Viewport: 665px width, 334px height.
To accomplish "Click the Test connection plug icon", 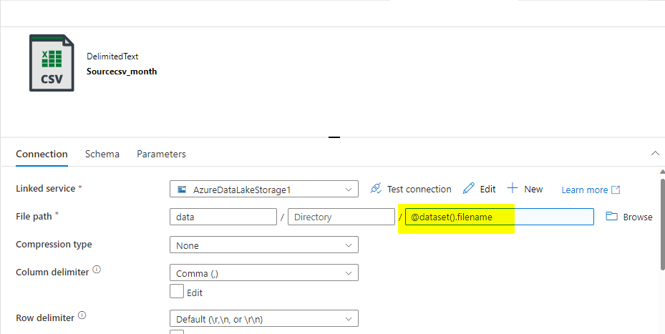I will [x=376, y=189].
